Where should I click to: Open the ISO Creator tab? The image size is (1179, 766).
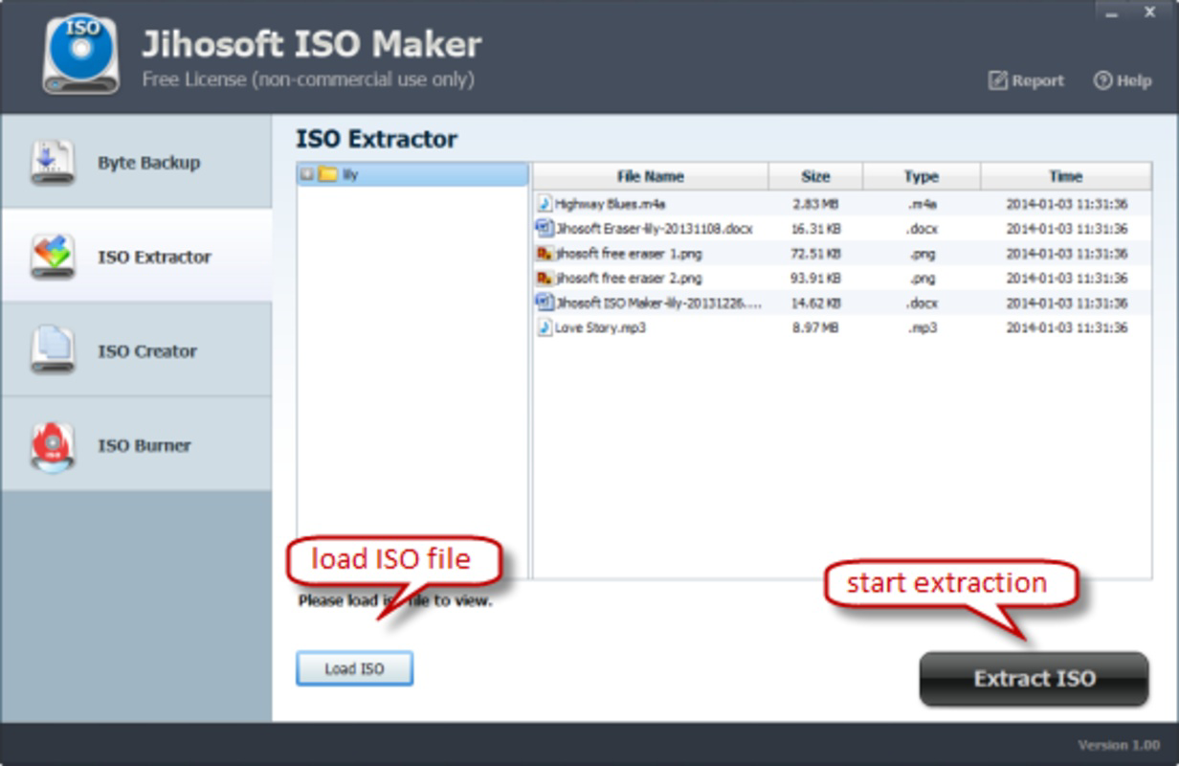pyautogui.click(x=136, y=350)
